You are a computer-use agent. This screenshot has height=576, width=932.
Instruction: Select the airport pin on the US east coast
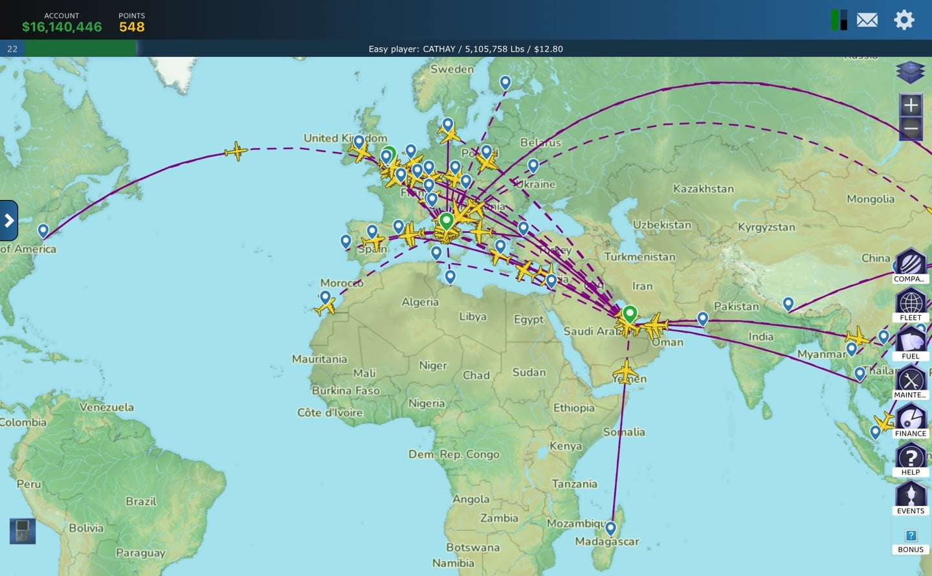tap(43, 231)
